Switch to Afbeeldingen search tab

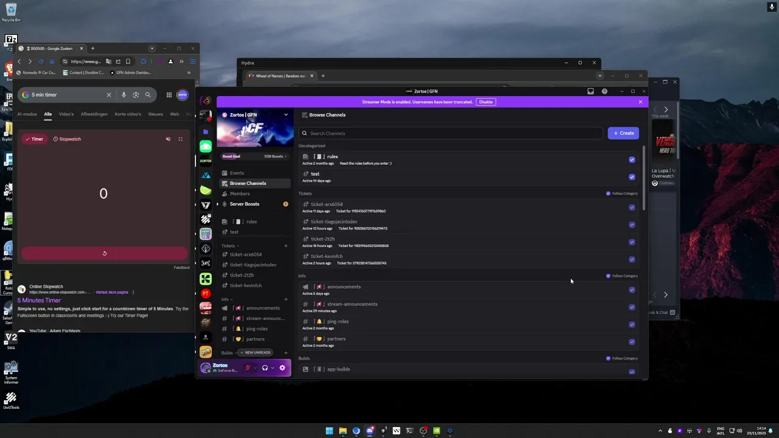pos(94,114)
